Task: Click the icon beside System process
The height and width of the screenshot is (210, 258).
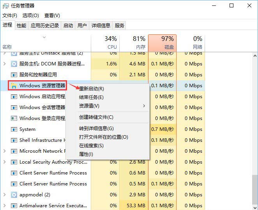Action: pos(14,129)
